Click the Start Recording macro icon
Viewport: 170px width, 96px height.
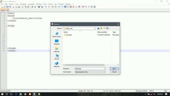[83, 7]
